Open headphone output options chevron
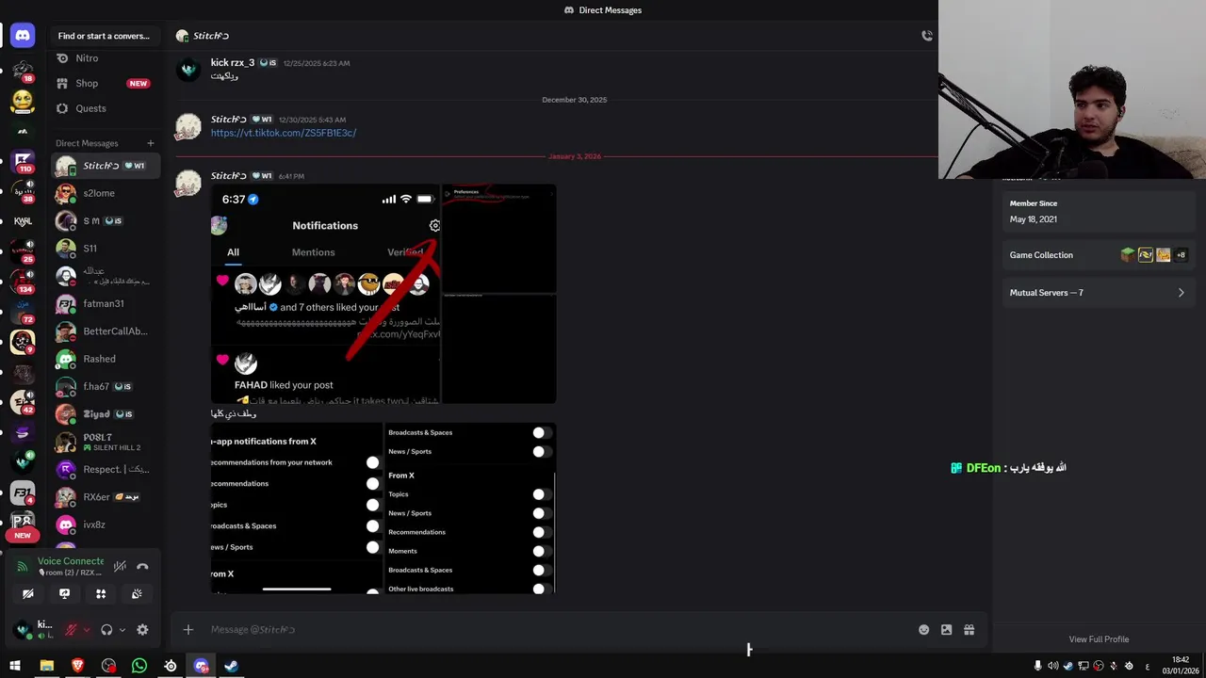 pyautogui.click(x=122, y=630)
